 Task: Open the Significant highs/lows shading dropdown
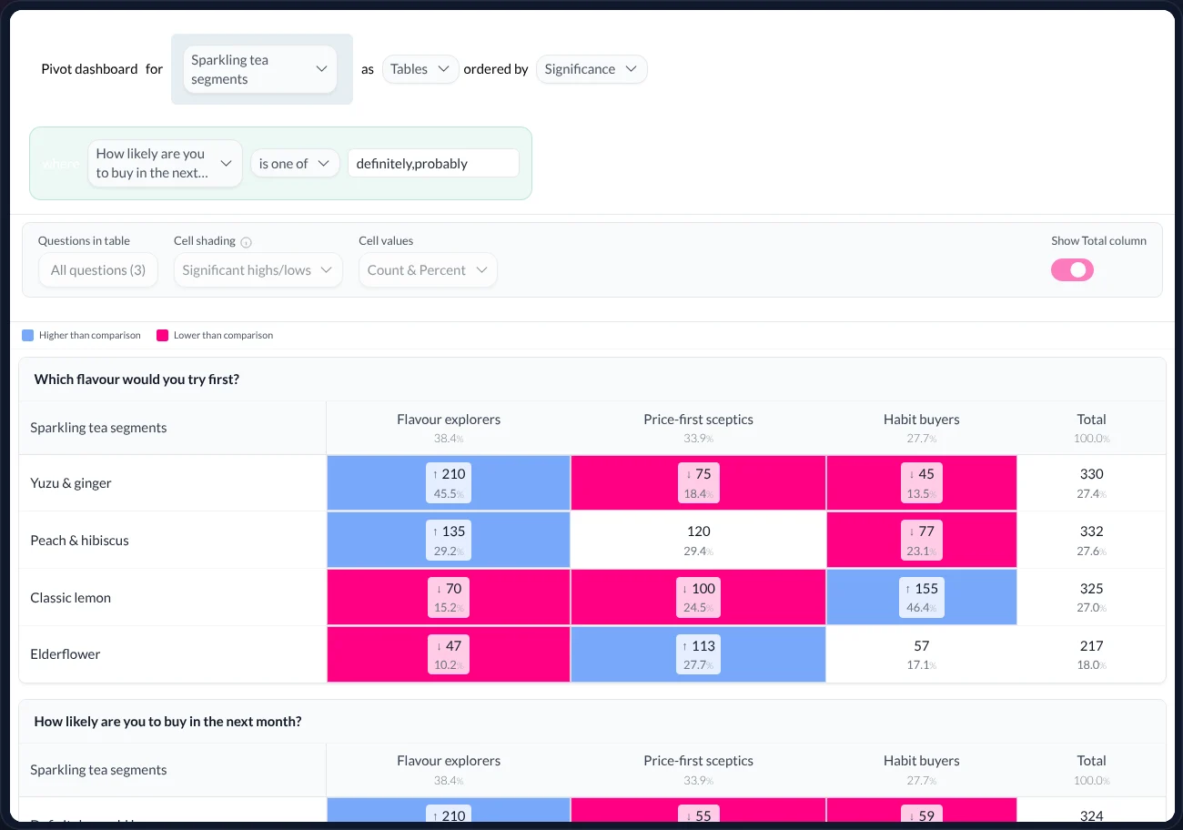click(x=258, y=270)
